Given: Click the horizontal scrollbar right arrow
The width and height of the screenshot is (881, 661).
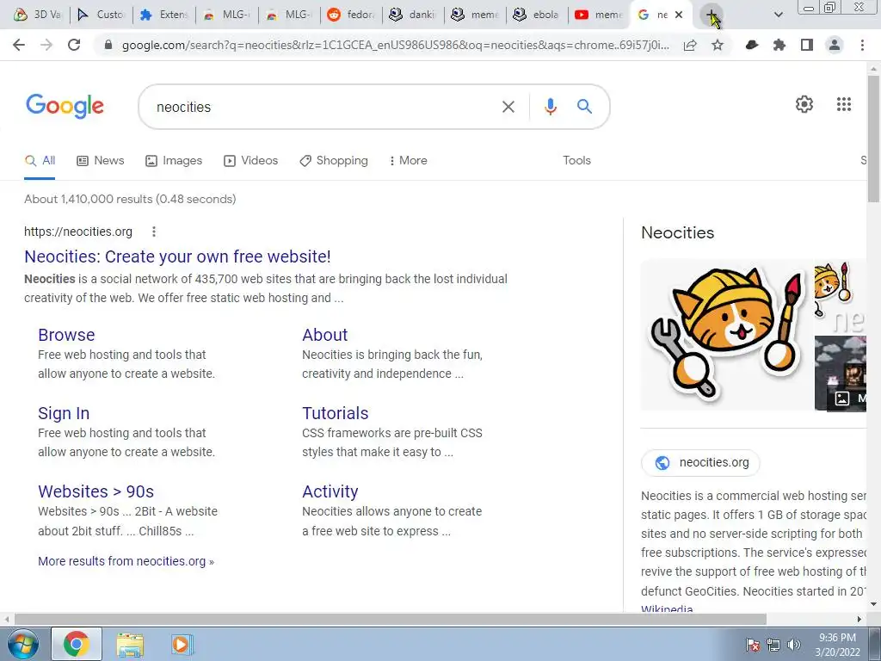Looking at the screenshot, I should point(859,620).
